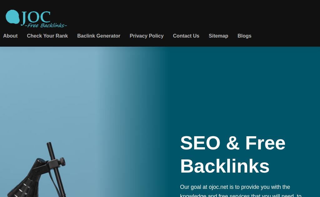Image resolution: width=320 pixels, height=197 pixels.
Task: Click the large "Backlinks" heading word
Action: [225, 166]
